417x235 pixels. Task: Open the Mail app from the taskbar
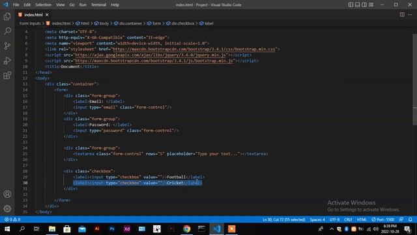(82, 229)
